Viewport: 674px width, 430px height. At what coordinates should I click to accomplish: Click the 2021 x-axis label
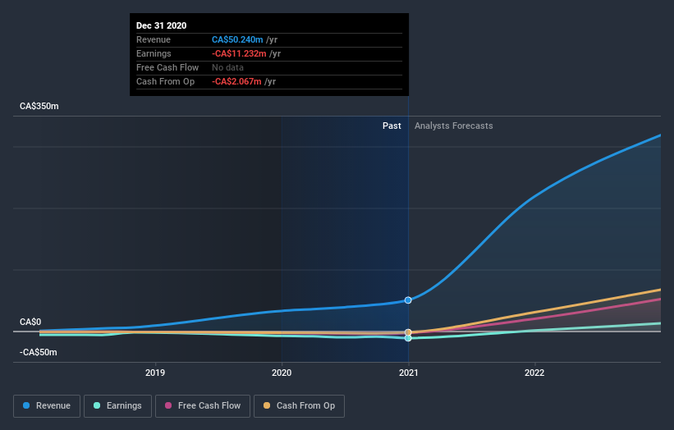pyautogui.click(x=408, y=373)
